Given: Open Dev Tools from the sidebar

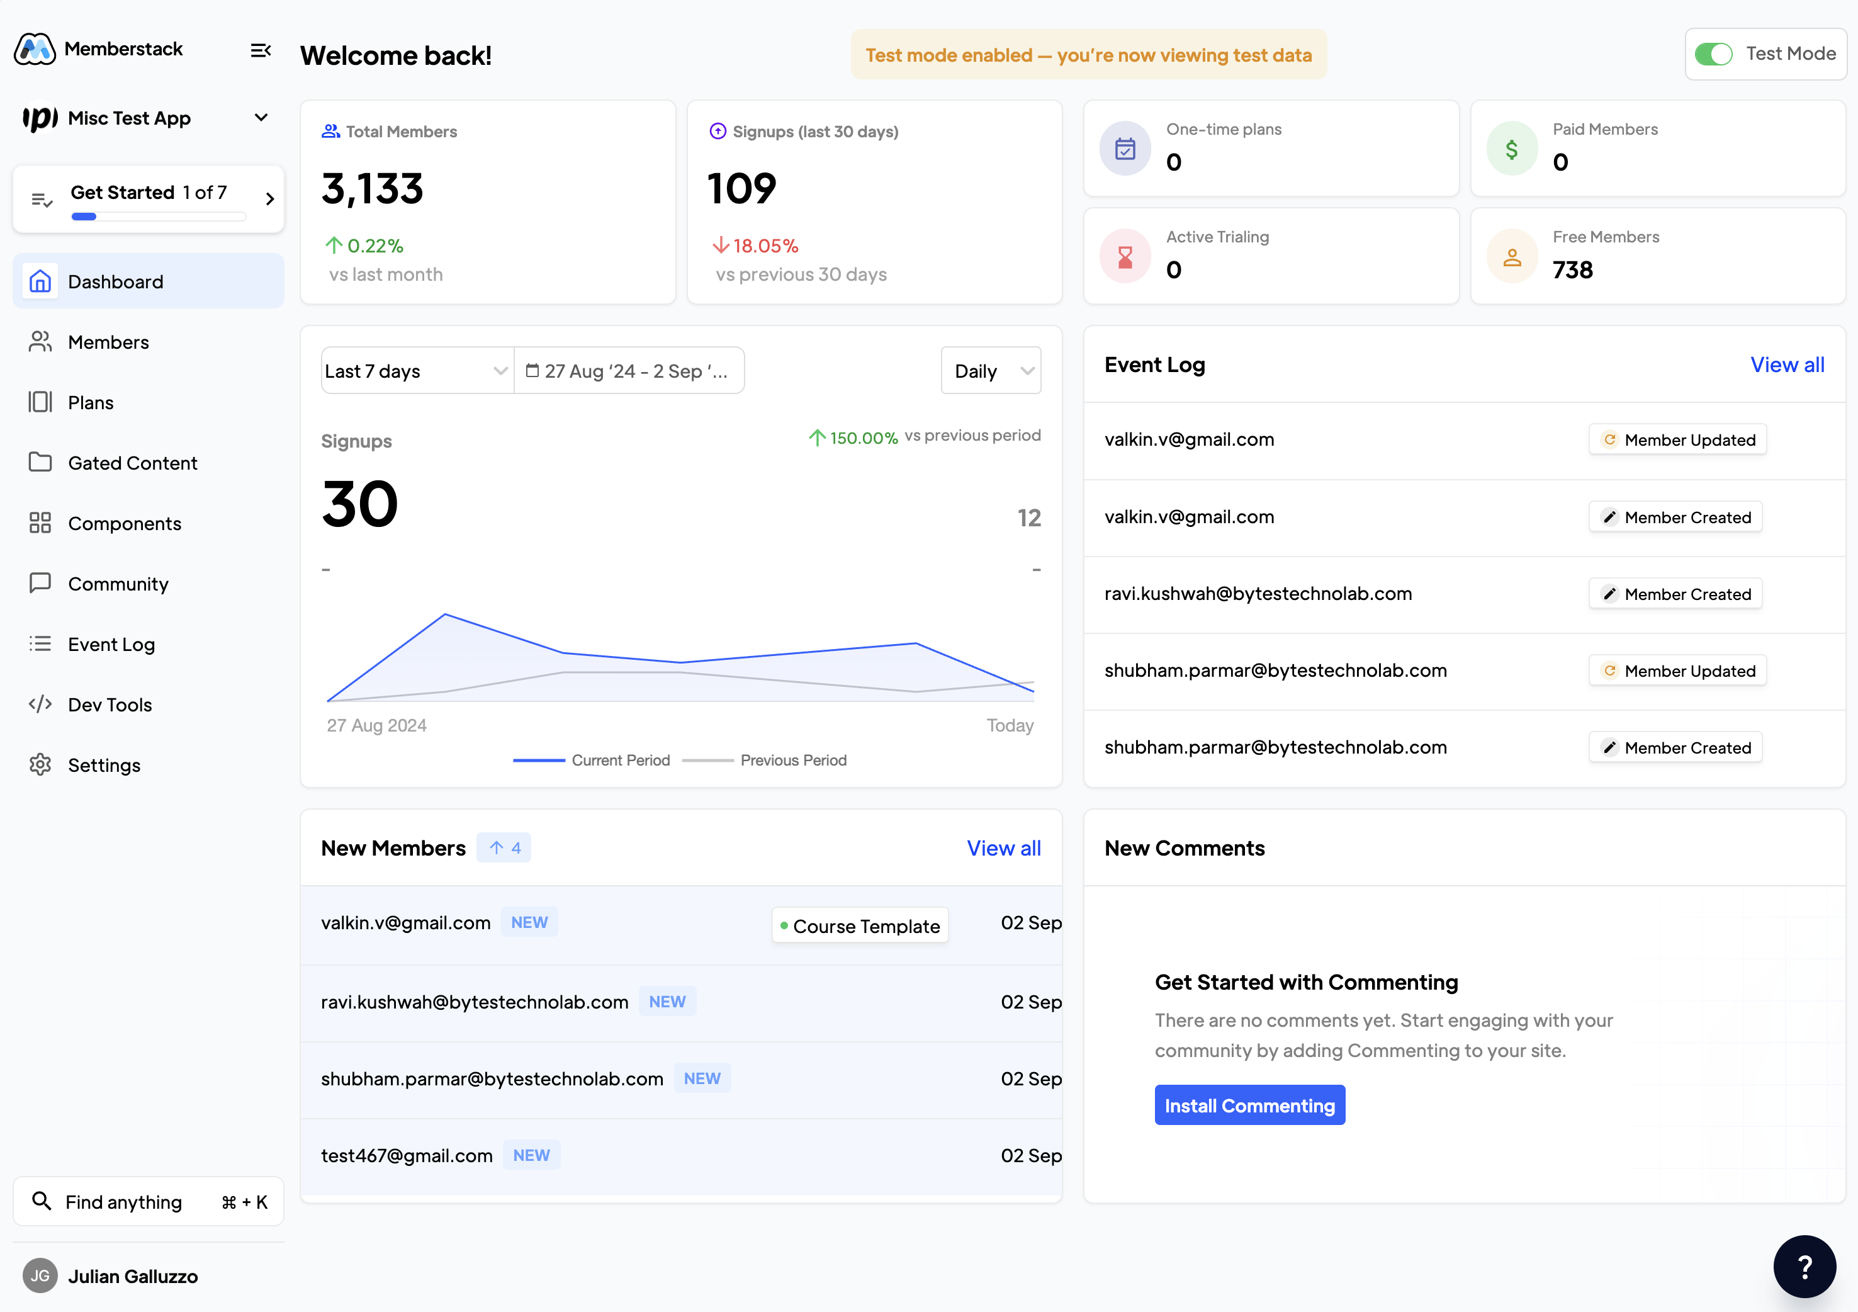Looking at the screenshot, I should coord(110,704).
